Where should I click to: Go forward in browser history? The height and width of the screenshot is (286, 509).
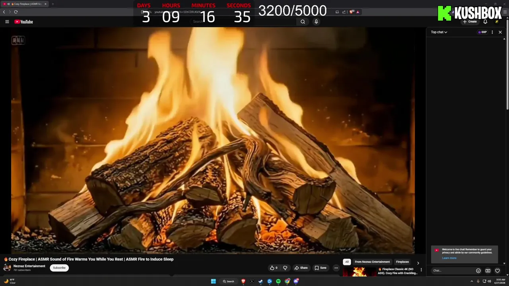click(x=10, y=12)
